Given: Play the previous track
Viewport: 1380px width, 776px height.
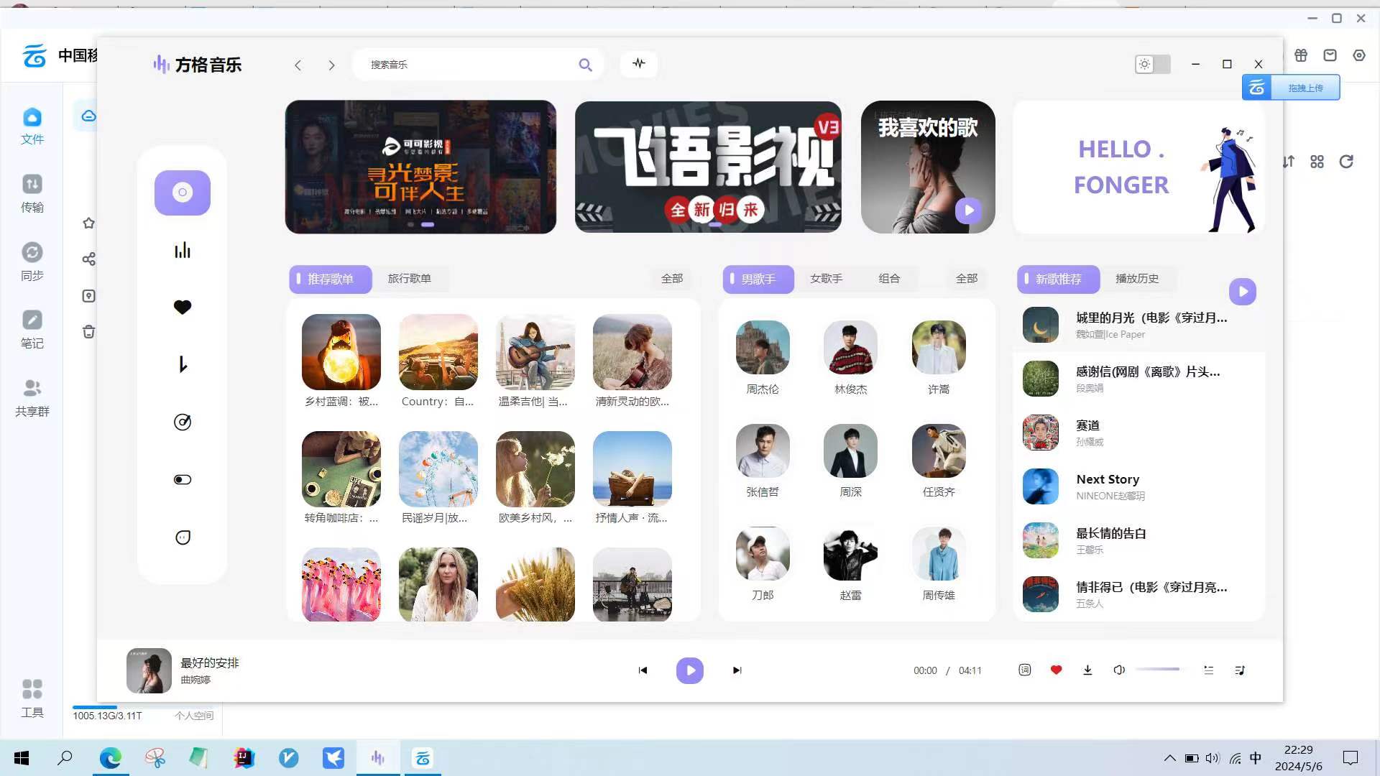Looking at the screenshot, I should 643,670.
